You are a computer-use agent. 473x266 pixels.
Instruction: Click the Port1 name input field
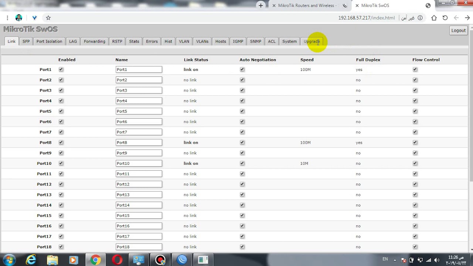pyautogui.click(x=139, y=69)
